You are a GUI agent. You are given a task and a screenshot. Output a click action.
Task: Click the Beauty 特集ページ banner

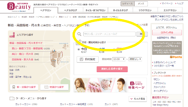click(x=110, y=85)
